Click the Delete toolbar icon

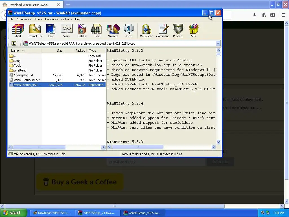click(x=82, y=31)
